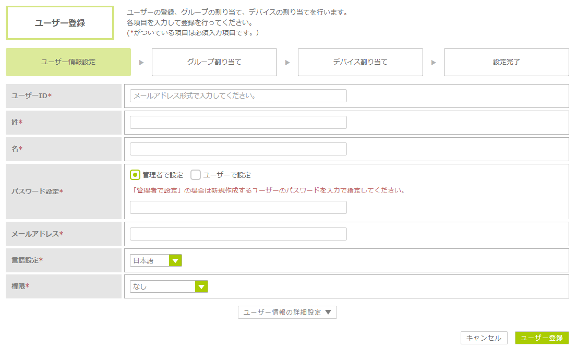The width and height of the screenshot is (577, 360).
Task: Click into the 姓 text field
Action: 238,123
